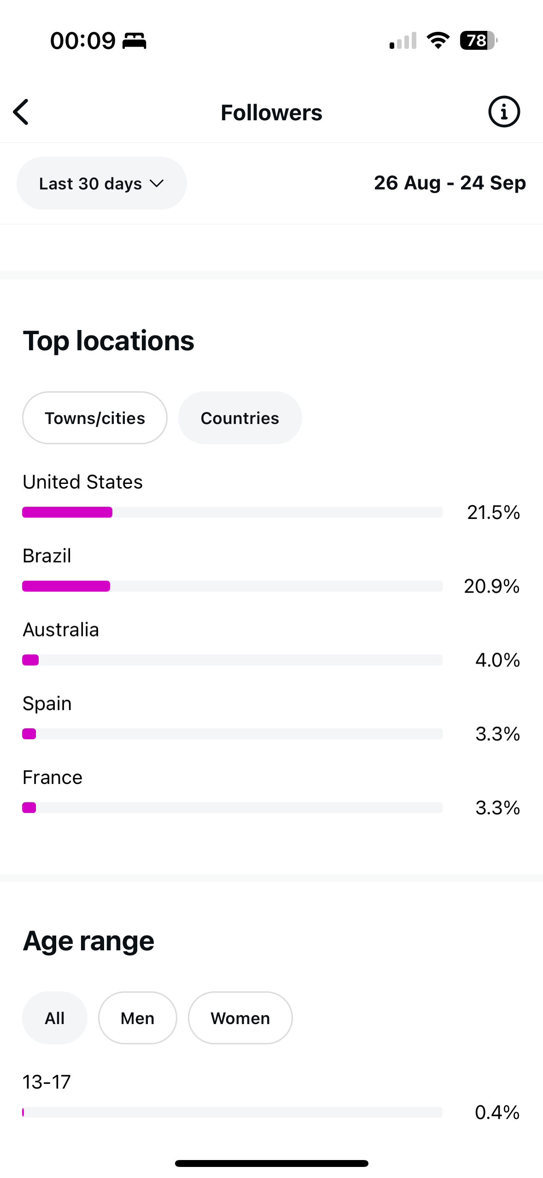Open the Last 30 days dropdown
This screenshot has width=543, height=1178.
101,183
